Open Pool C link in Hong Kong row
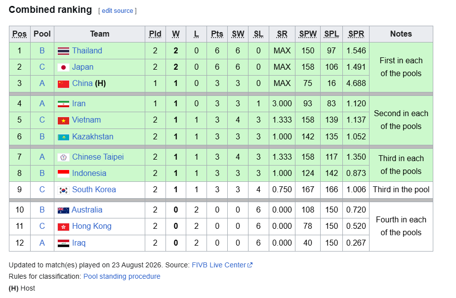Screen dimensions: 456x298 point(42,226)
